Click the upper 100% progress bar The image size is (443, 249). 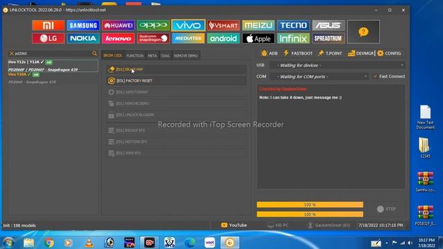click(x=310, y=205)
